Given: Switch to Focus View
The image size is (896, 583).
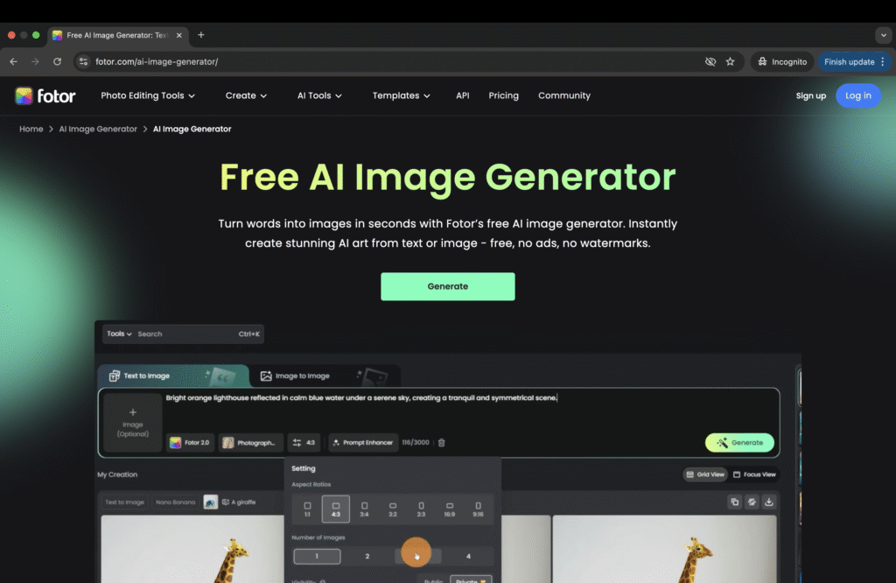Looking at the screenshot, I should 754,474.
